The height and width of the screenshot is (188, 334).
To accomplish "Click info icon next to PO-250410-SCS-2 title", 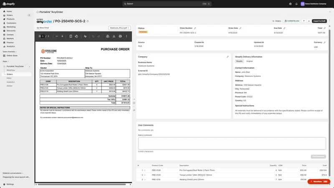I will (x=88, y=21).
